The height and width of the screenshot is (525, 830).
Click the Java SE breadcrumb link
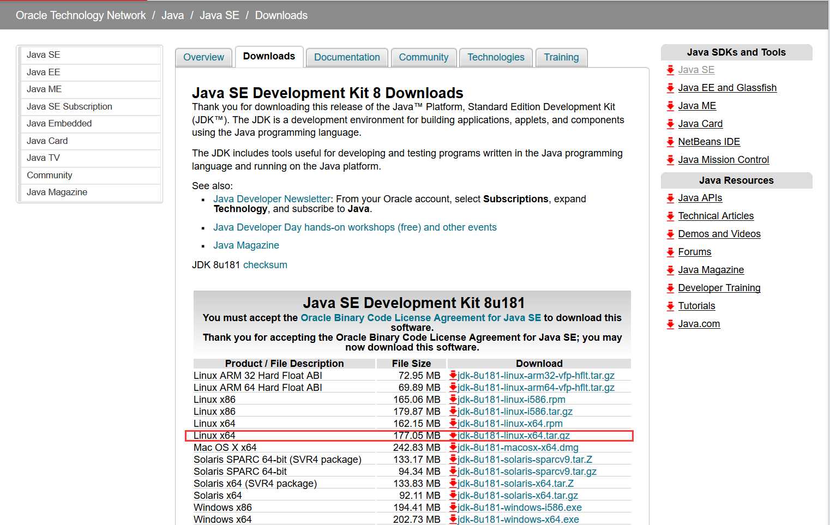(x=219, y=15)
